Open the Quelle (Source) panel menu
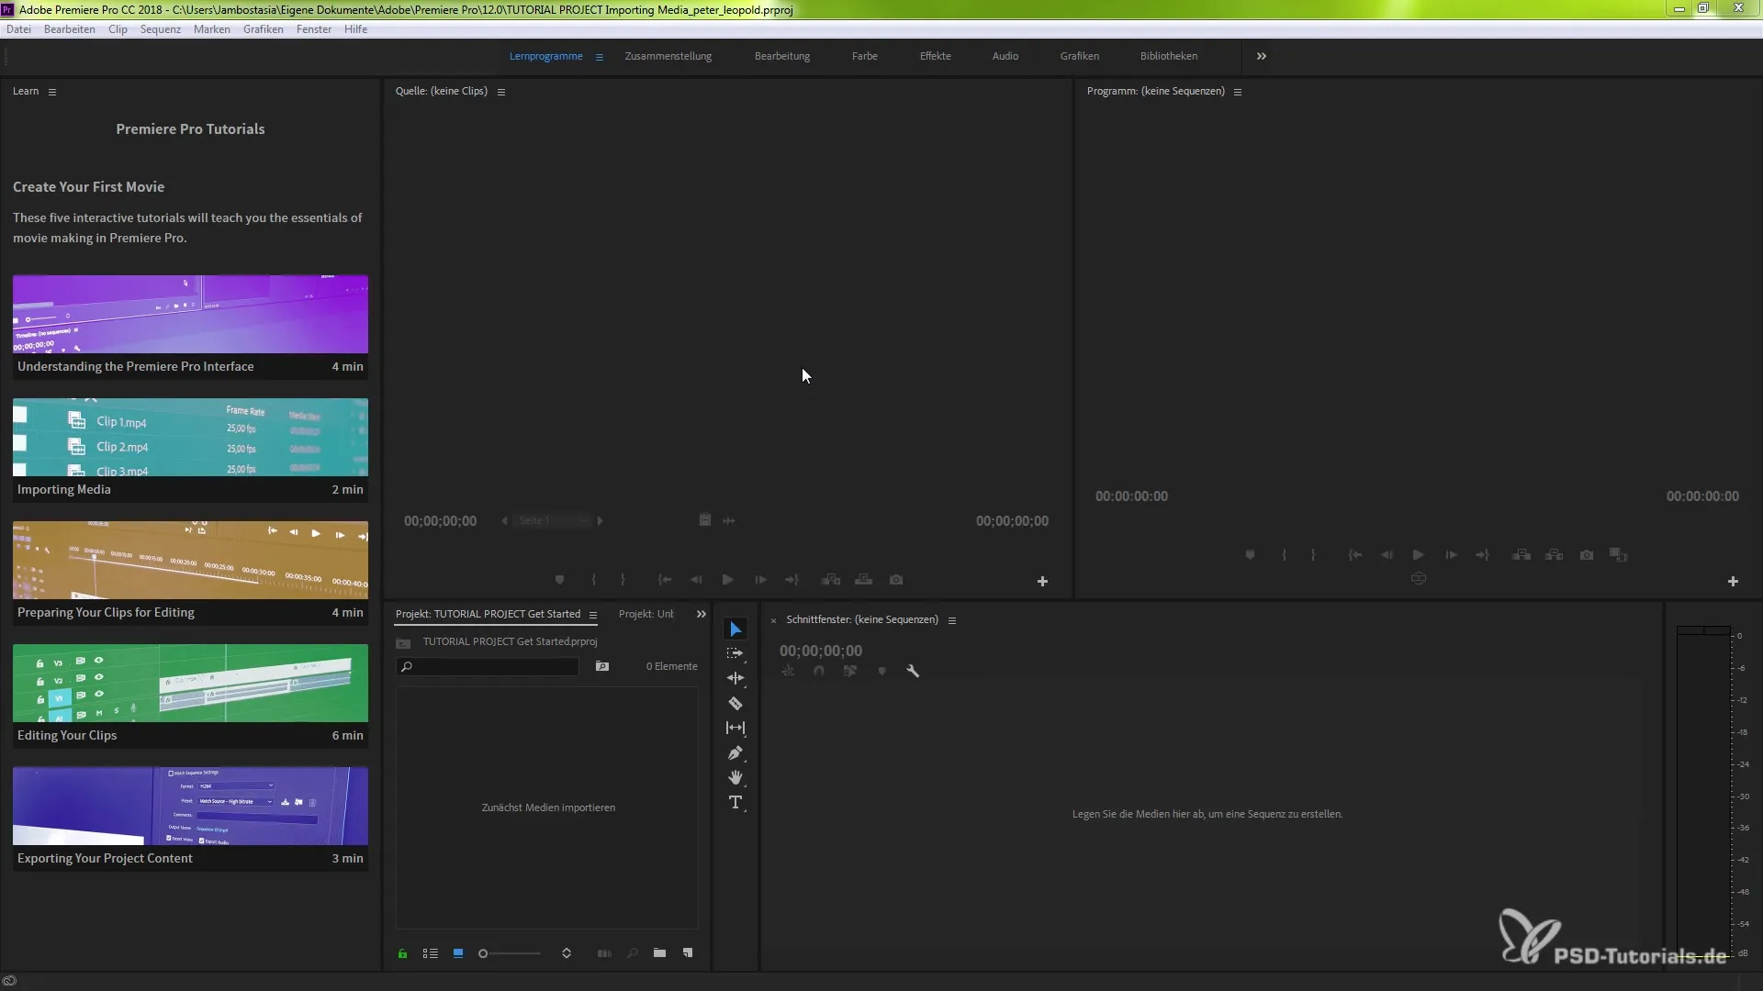The image size is (1763, 991). (501, 92)
